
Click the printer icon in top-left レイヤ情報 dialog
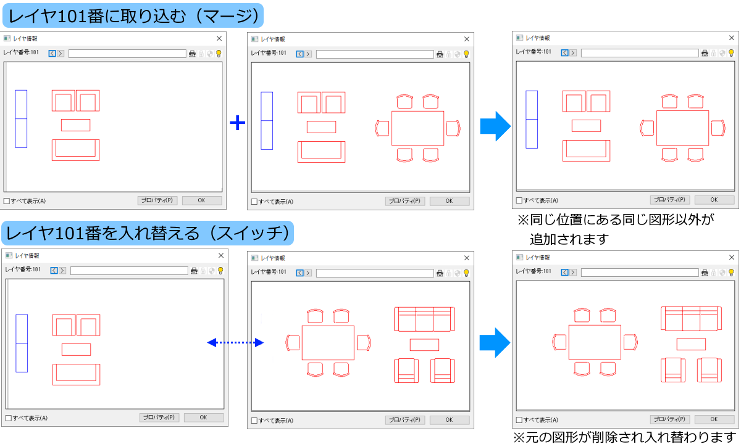[192, 54]
